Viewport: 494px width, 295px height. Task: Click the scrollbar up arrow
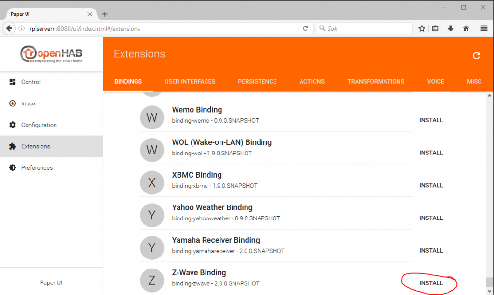(489, 96)
